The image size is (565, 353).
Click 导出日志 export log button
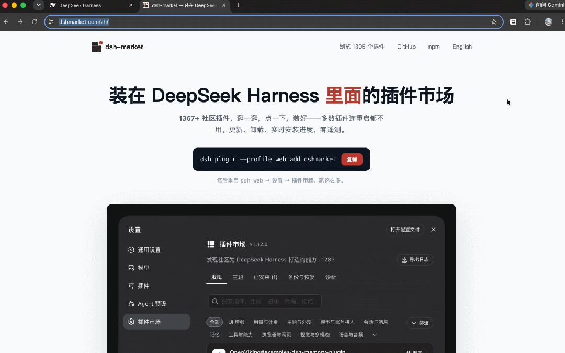tap(415, 260)
